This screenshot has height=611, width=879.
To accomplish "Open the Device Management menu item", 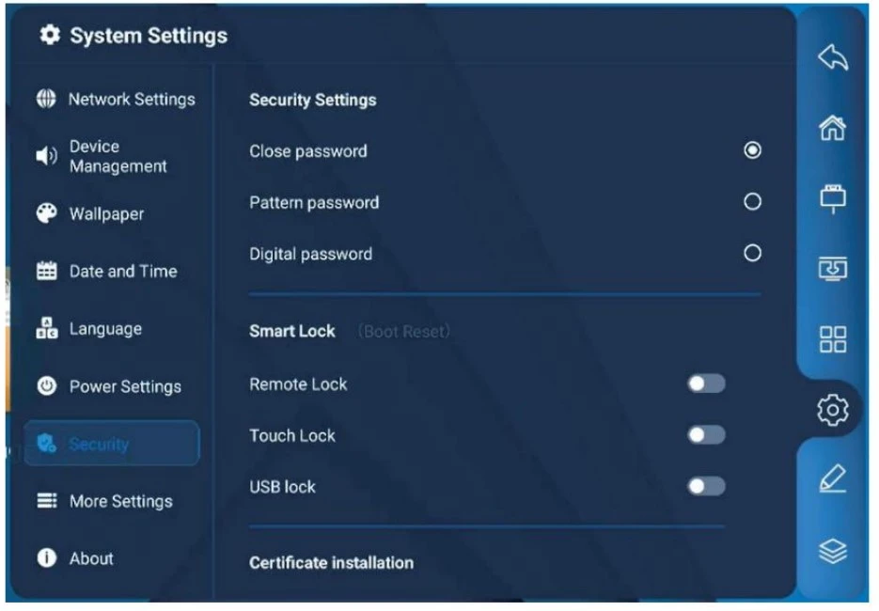I will [112, 156].
